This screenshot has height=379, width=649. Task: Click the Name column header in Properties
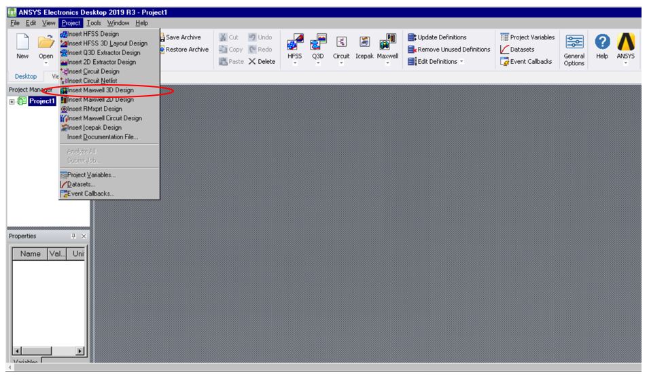tap(30, 253)
